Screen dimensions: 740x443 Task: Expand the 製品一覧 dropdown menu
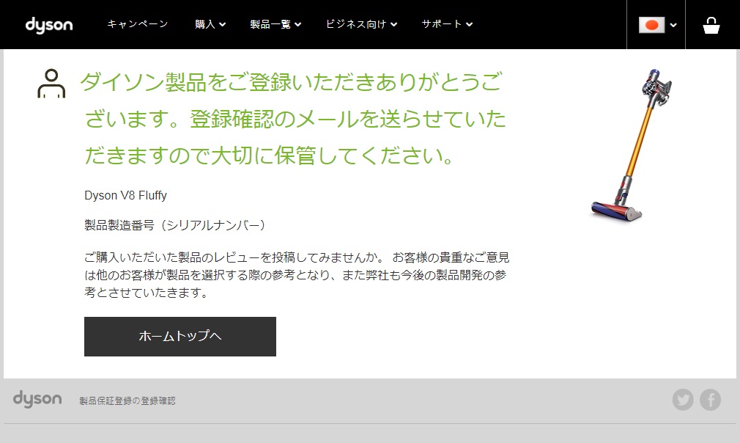(x=275, y=24)
